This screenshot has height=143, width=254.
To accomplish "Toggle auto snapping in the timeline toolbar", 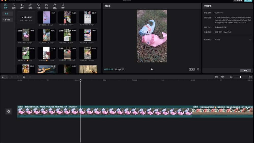I will coord(216,77).
